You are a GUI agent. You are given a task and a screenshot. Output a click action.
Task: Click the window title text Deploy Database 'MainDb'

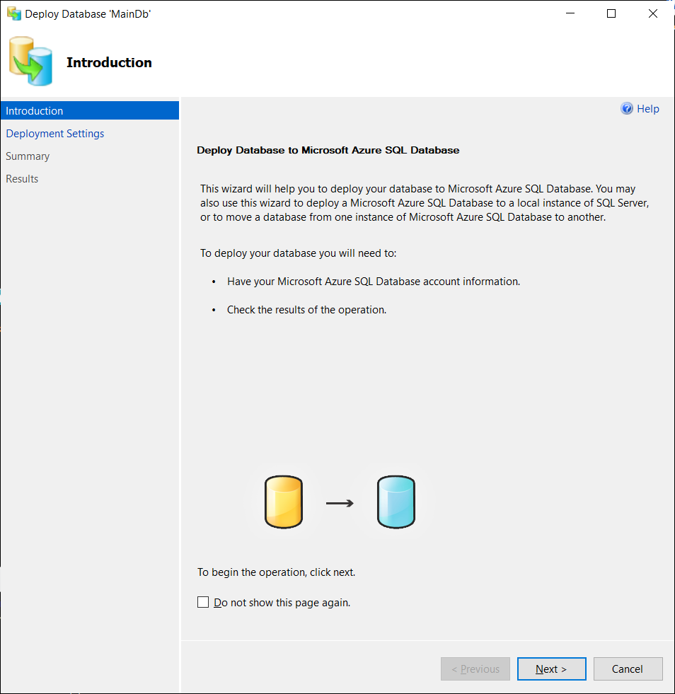[x=88, y=14]
